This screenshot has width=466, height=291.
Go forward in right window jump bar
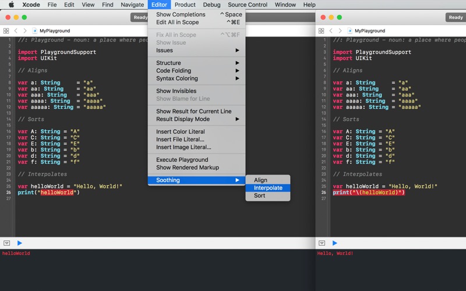point(340,31)
